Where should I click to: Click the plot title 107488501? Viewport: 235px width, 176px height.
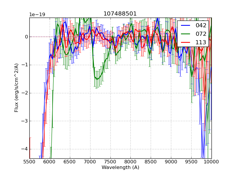(120, 14)
